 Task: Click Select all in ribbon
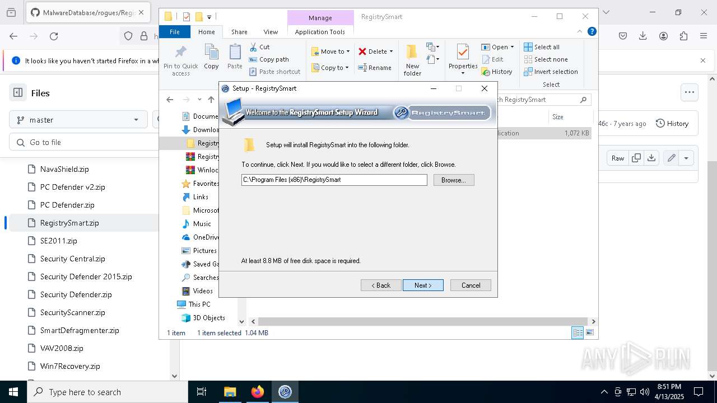542,47
